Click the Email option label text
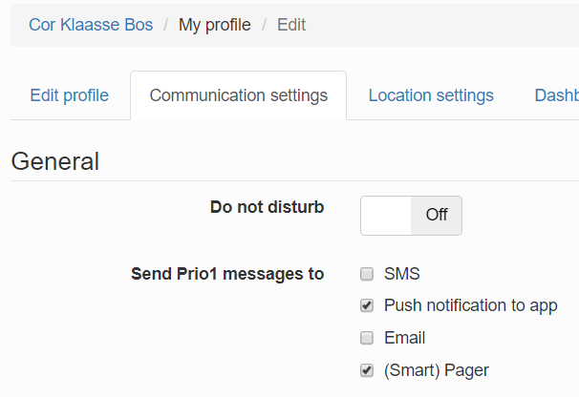 [405, 338]
